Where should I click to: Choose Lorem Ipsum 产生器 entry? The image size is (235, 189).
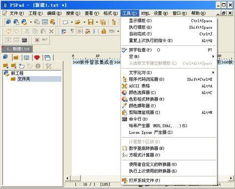coord(169,133)
